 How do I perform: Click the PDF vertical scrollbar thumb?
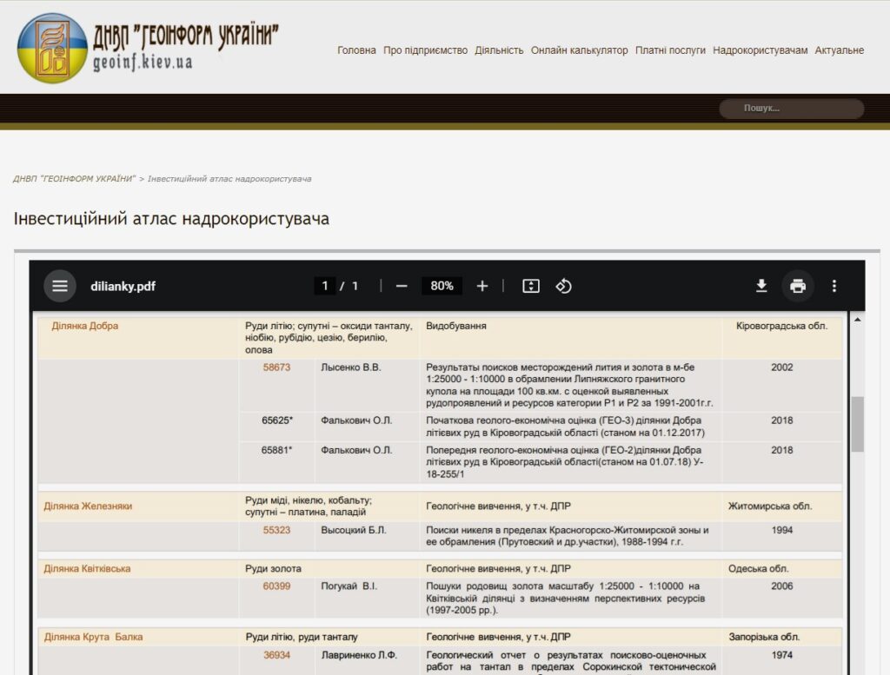pos(858,424)
